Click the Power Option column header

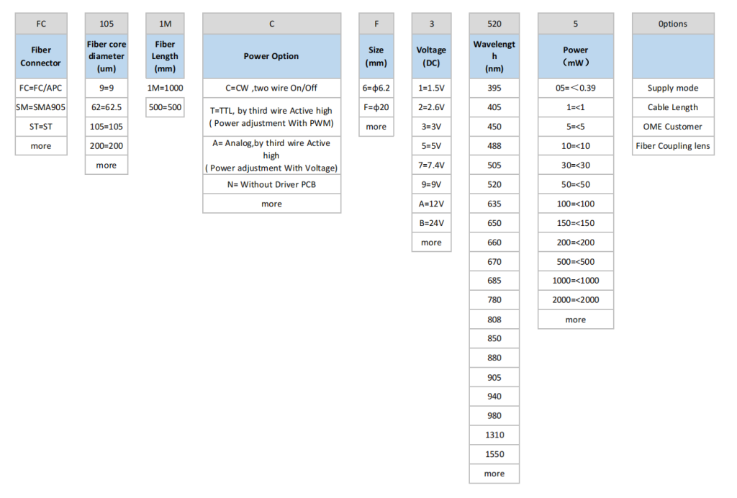[x=271, y=56]
